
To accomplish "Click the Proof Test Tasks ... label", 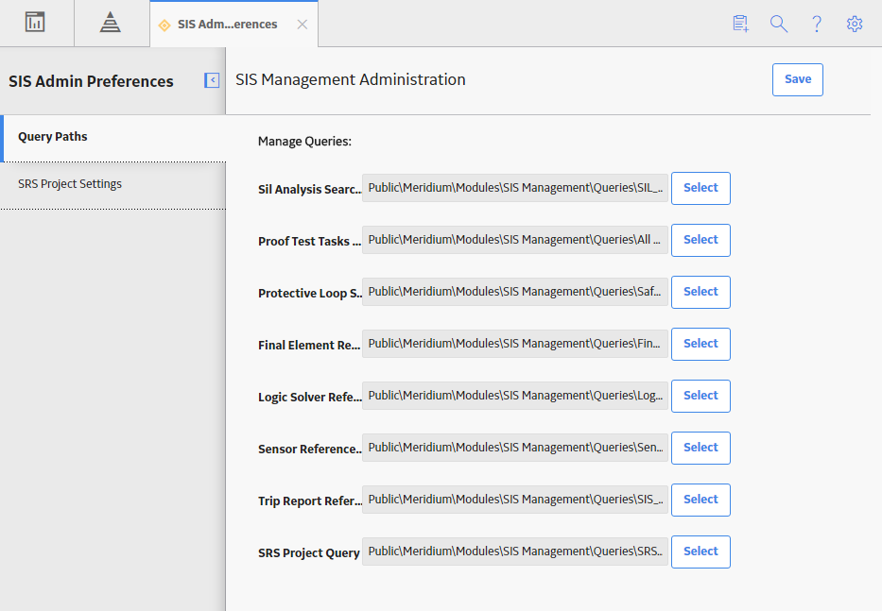I will 309,241.
